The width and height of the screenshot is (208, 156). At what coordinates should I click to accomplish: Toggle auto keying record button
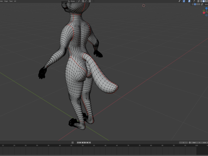72,143
